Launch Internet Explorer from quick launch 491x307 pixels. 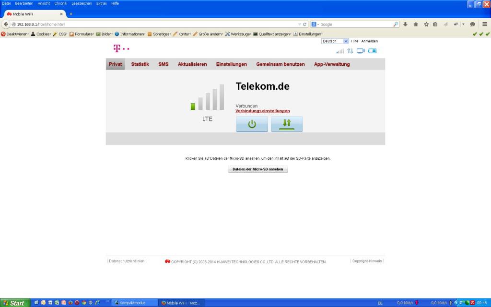[x=97, y=303]
